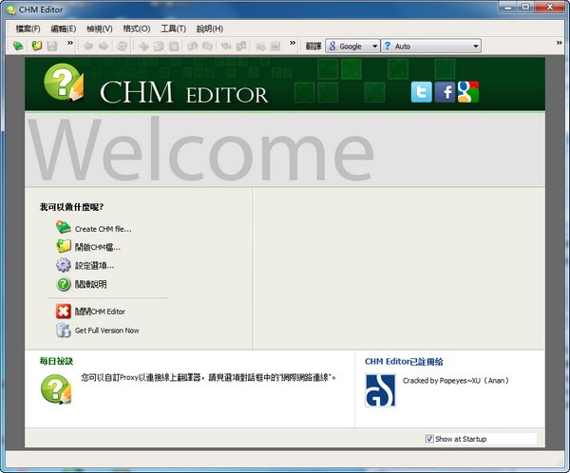The height and width of the screenshot is (473, 570).
Task: Open the 檔案(F) menu
Action: tap(28, 28)
